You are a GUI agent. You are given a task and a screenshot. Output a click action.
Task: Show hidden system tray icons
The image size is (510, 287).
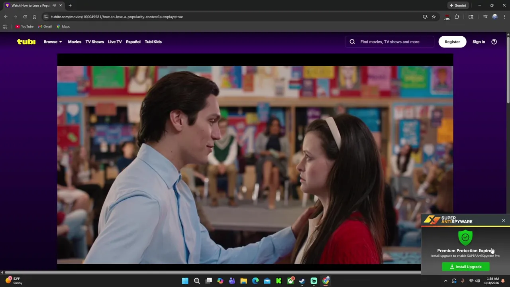pos(446,281)
